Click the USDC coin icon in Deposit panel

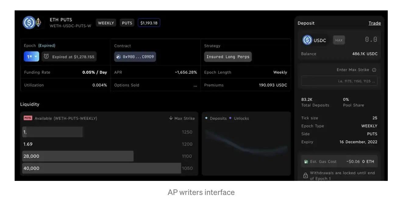pos(307,40)
